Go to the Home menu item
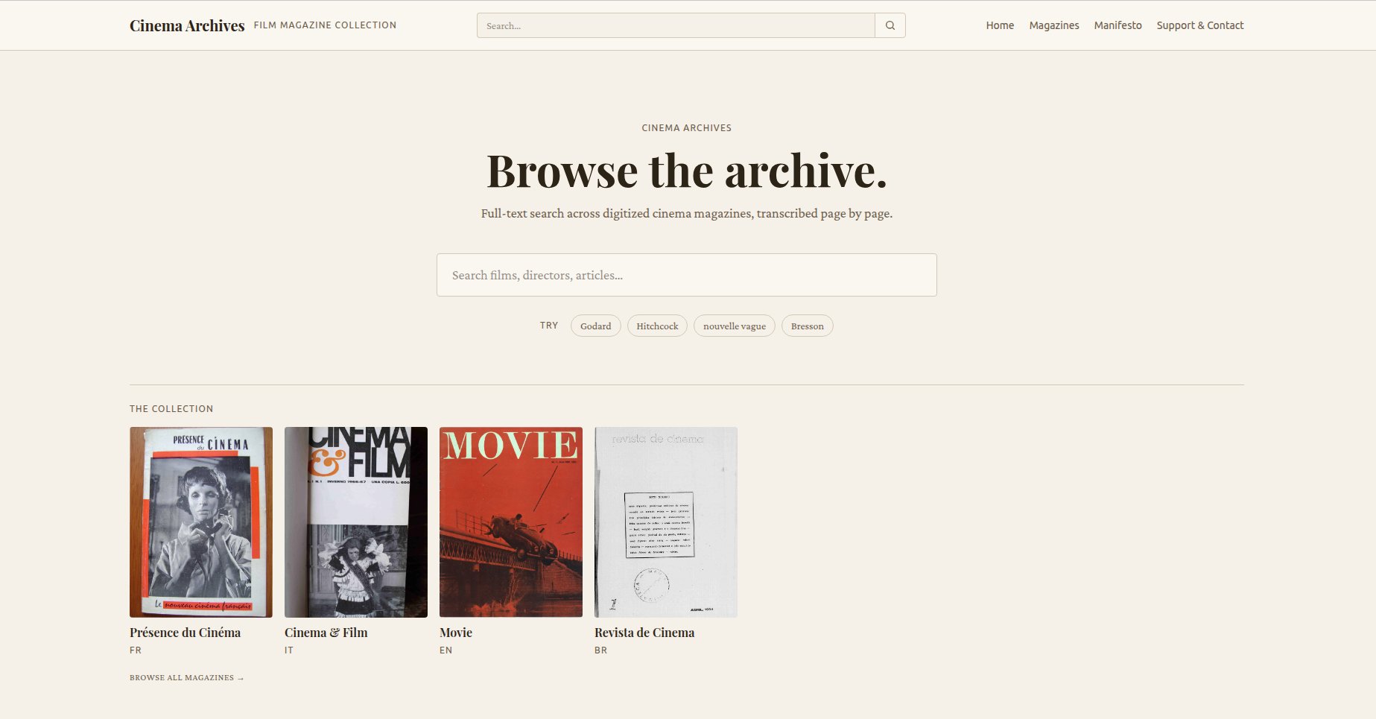The height and width of the screenshot is (719, 1376). click(1000, 25)
